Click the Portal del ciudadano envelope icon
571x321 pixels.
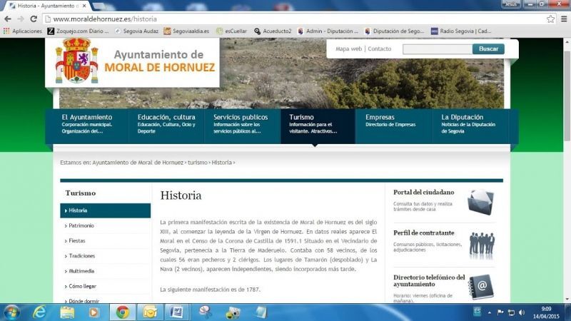click(x=480, y=203)
